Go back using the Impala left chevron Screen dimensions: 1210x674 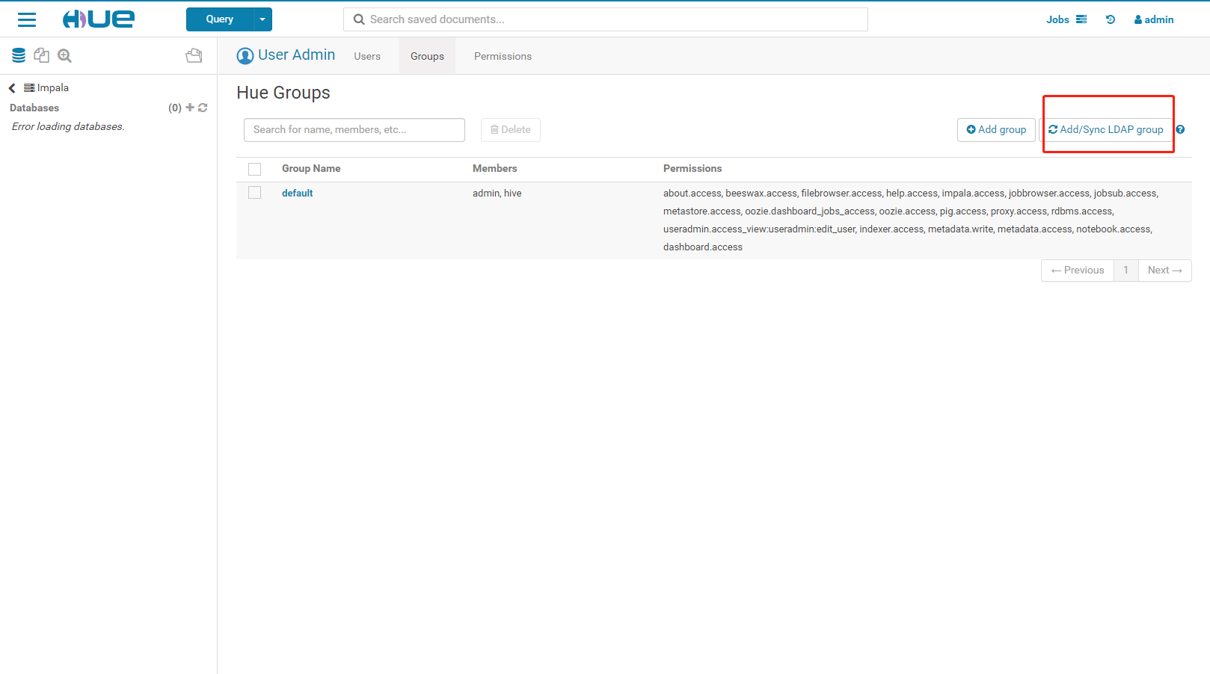click(12, 88)
